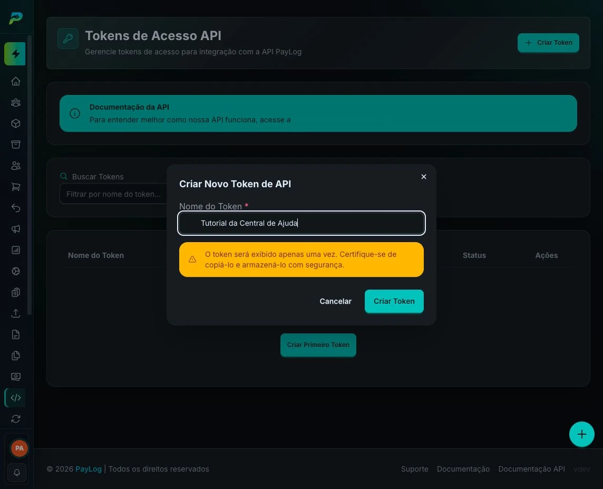Open the group of people icon in sidebar

16,102
